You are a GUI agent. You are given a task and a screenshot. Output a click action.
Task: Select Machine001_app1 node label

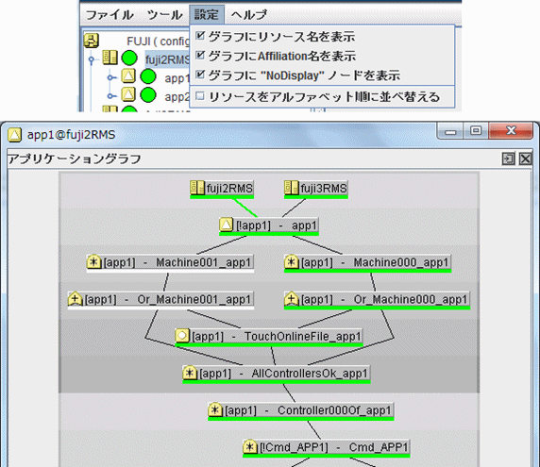tap(177, 263)
